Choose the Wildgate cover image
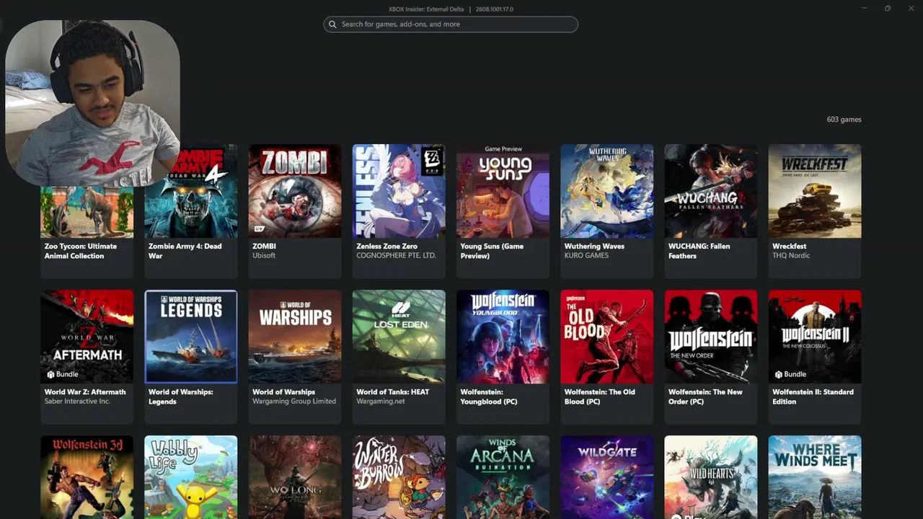This screenshot has width=923, height=519. [606, 477]
